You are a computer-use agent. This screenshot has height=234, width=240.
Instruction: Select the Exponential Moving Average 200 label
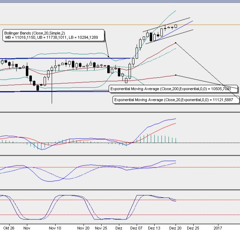pyautogui.click(x=173, y=89)
